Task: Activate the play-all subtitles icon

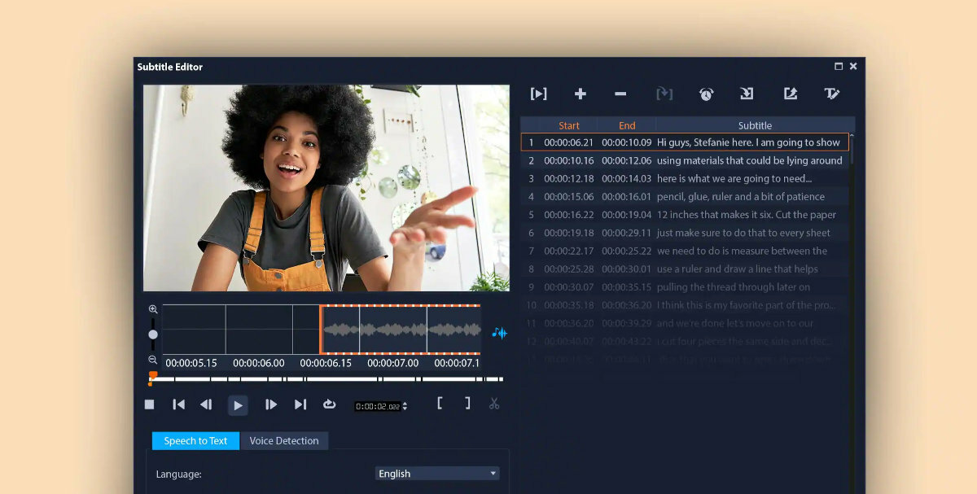Action: [538, 94]
